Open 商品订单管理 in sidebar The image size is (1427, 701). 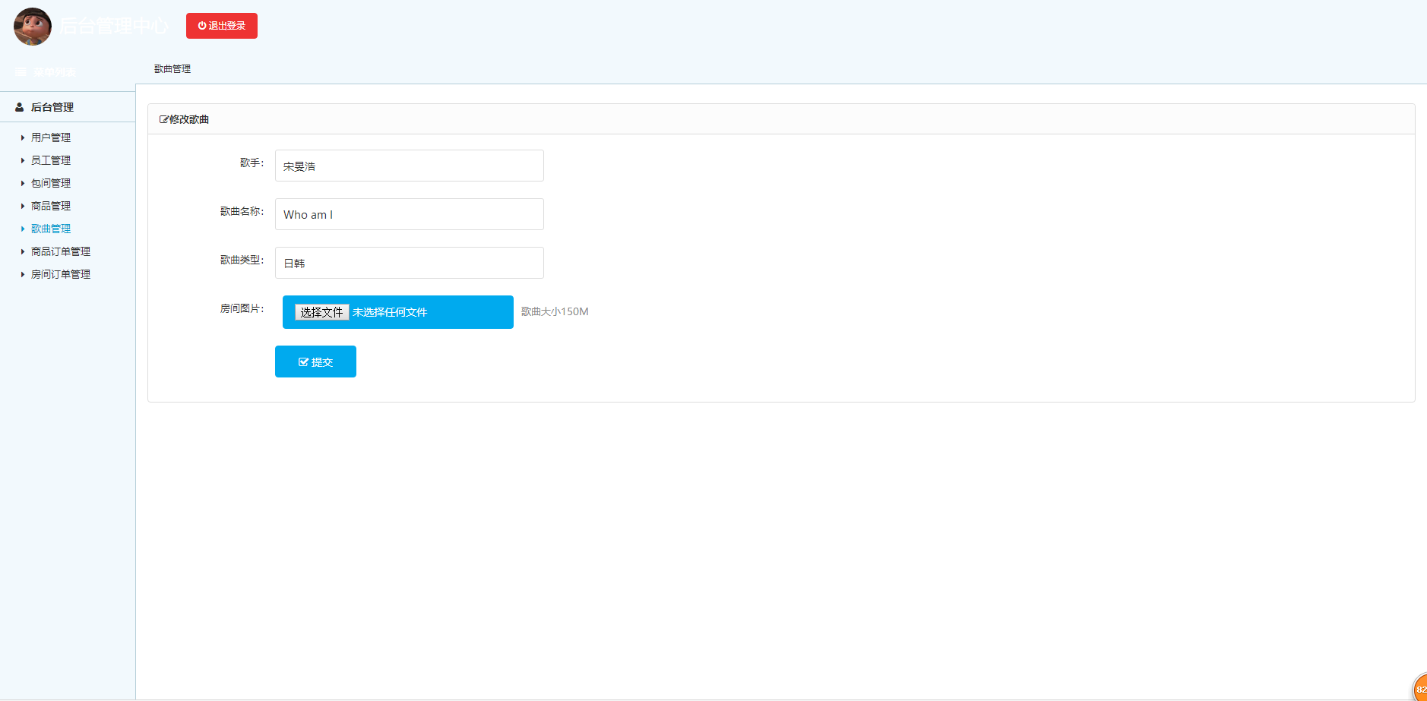pos(61,251)
